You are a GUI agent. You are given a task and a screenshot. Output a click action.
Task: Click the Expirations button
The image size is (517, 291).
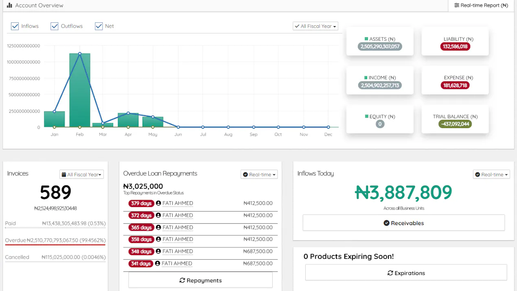[406, 273]
